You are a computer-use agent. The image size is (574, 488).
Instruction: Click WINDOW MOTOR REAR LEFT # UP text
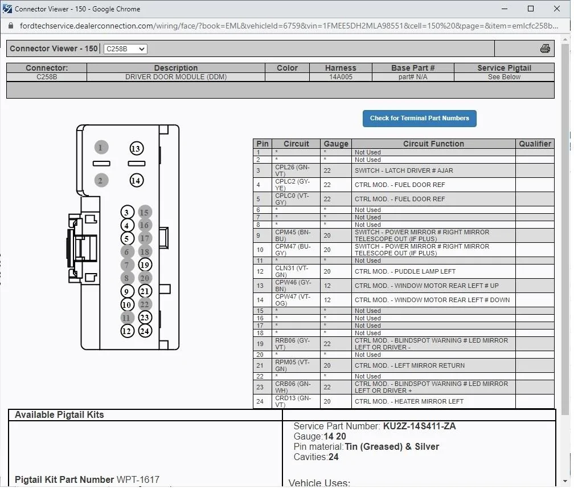point(446,286)
